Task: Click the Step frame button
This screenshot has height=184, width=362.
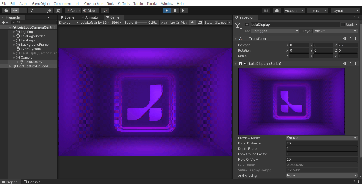Action: [x=184, y=10]
